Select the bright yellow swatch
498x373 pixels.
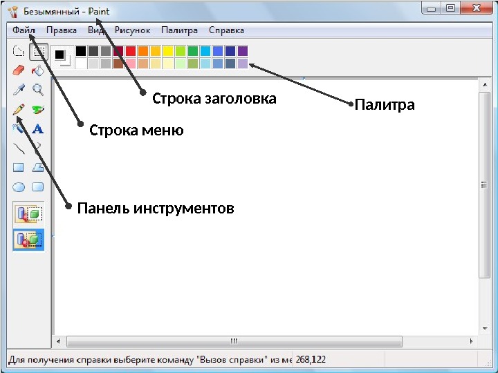tap(168, 51)
